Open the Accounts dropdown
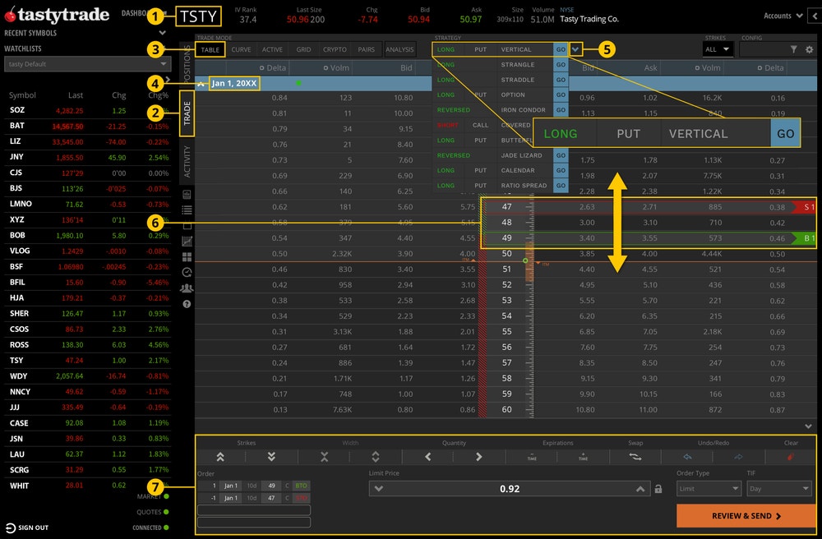This screenshot has height=539, width=822. 783,16
